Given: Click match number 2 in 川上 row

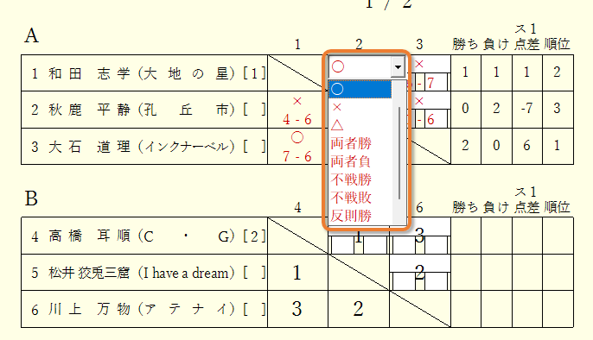Looking at the screenshot, I should (x=358, y=309).
